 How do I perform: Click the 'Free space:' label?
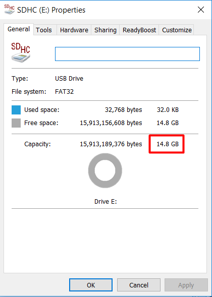pos(41,123)
